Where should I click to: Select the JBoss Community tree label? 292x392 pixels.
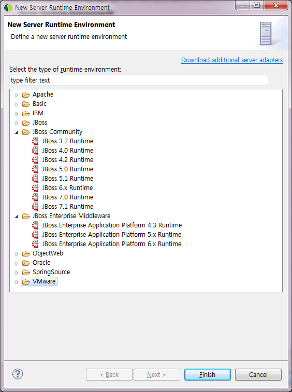click(x=57, y=132)
